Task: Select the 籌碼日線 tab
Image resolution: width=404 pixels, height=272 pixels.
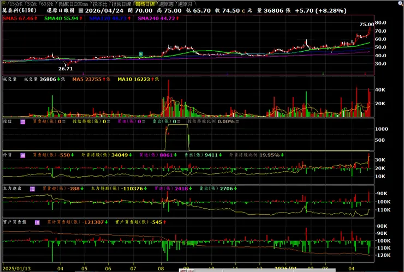Action: click(x=145, y=4)
